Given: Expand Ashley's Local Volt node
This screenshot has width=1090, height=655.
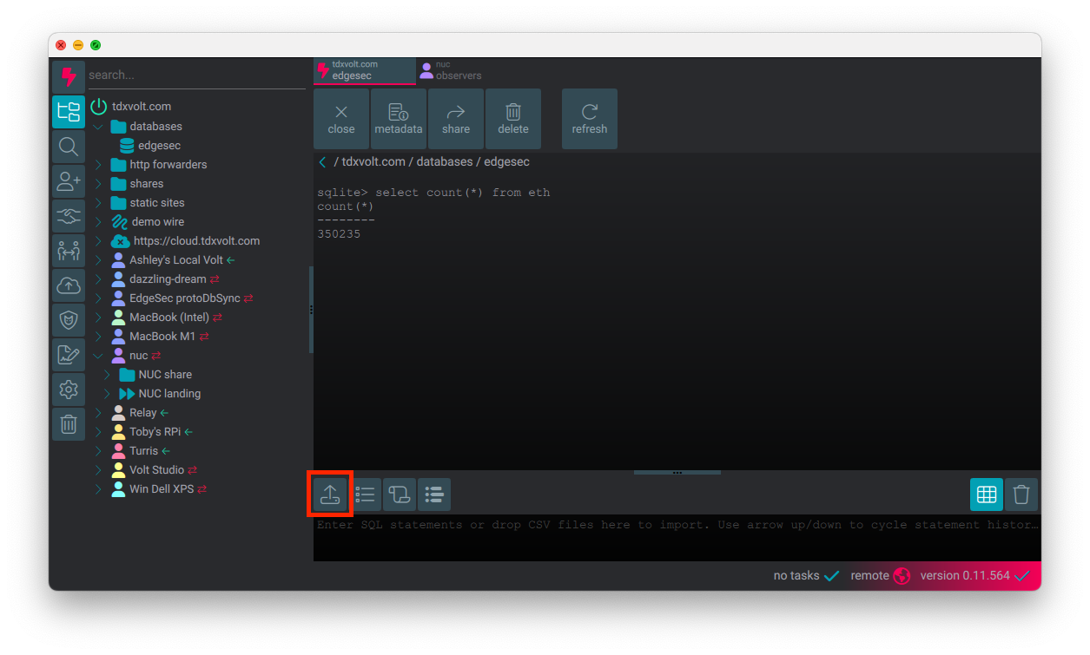Looking at the screenshot, I should 98,260.
